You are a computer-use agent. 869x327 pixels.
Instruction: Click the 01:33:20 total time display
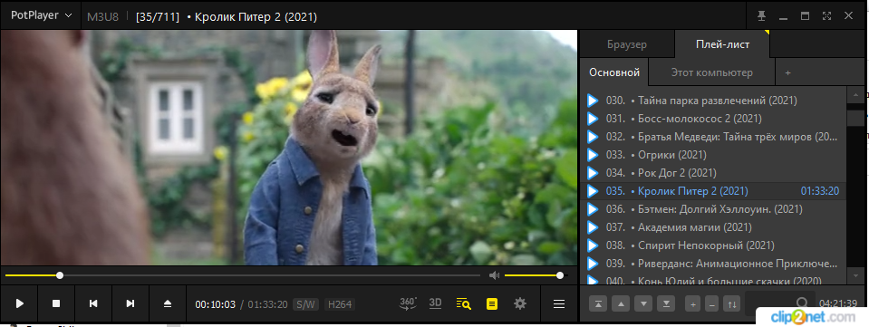267,304
